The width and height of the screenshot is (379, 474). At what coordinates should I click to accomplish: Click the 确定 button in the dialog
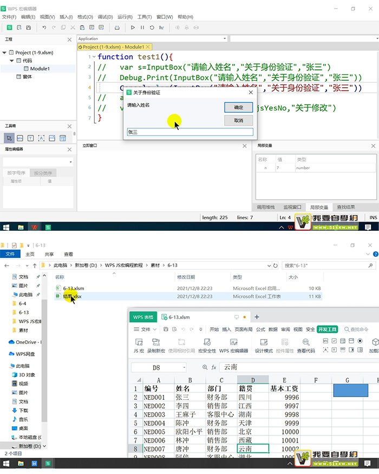[238, 107]
